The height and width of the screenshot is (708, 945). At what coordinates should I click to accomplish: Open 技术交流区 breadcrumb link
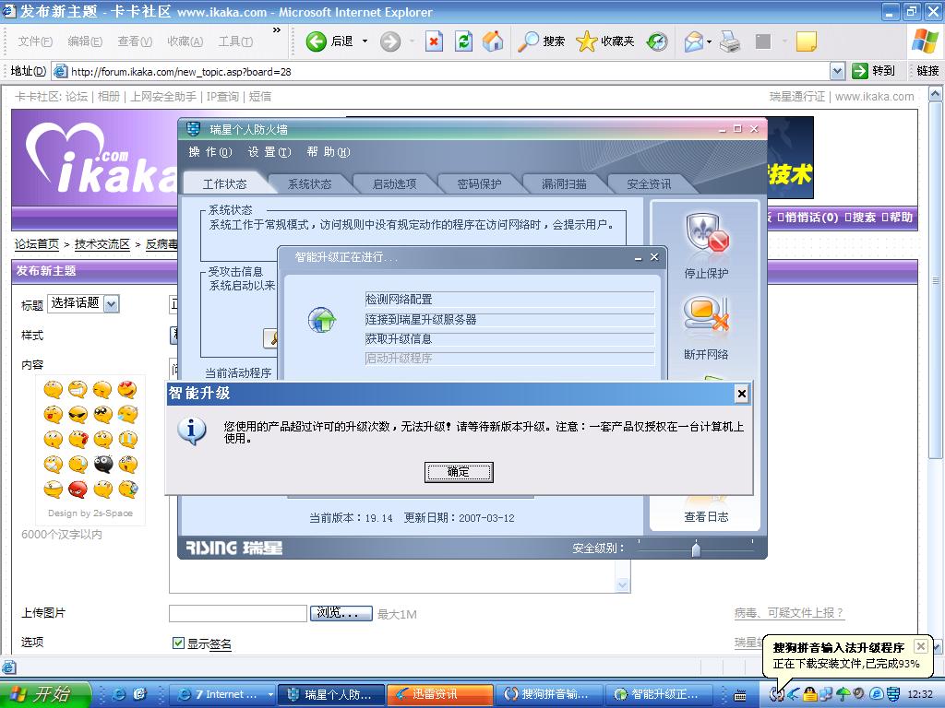pos(102,243)
